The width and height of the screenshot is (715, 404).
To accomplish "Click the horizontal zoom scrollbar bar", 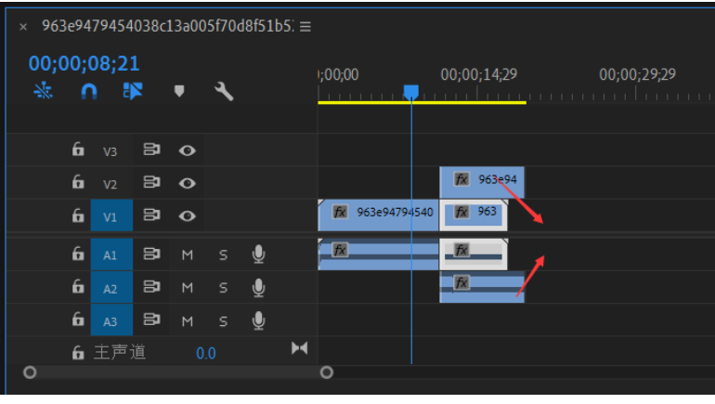I will click(x=178, y=372).
